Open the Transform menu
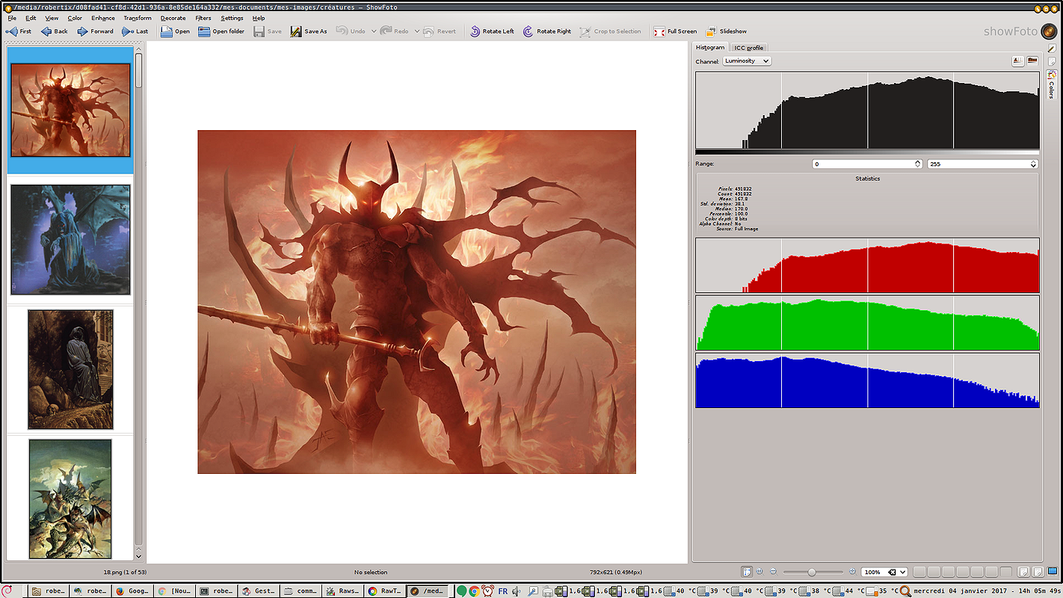 point(138,18)
